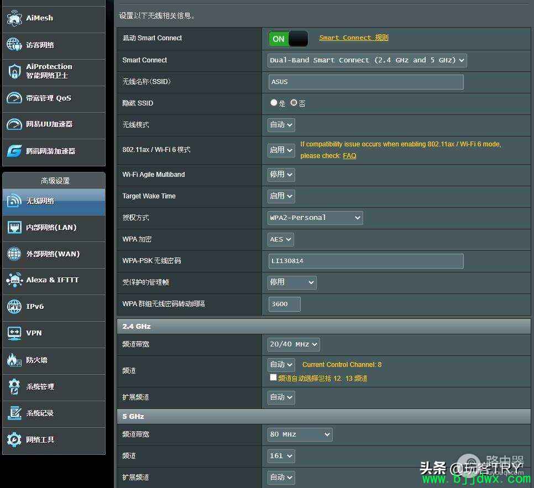Viewport: 534px width, 488px height.
Task: Click the SSID field containing ASUS
Action: pos(366,82)
